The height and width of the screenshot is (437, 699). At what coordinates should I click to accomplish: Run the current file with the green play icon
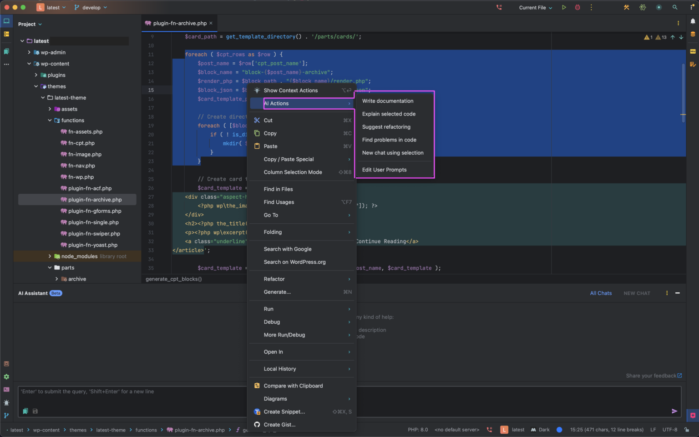(x=564, y=7)
